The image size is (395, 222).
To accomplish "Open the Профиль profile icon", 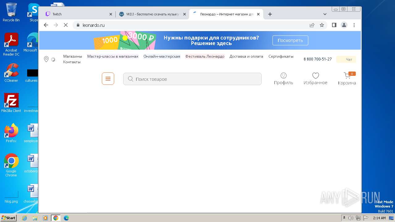I will click(284, 79).
